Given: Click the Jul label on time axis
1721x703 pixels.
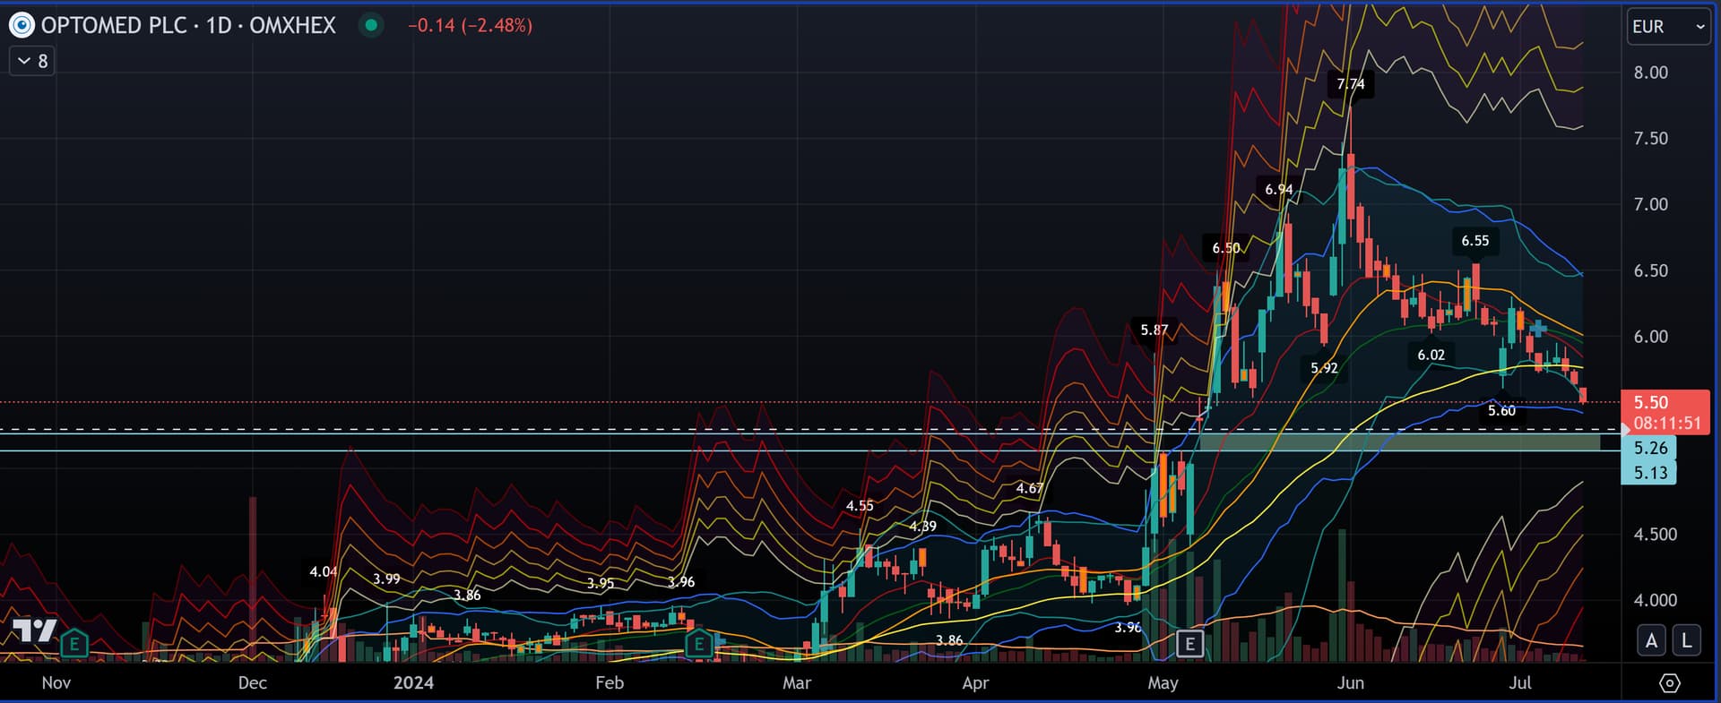Looking at the screenshot, I should pyautogui.click(x=1520, y=682).
